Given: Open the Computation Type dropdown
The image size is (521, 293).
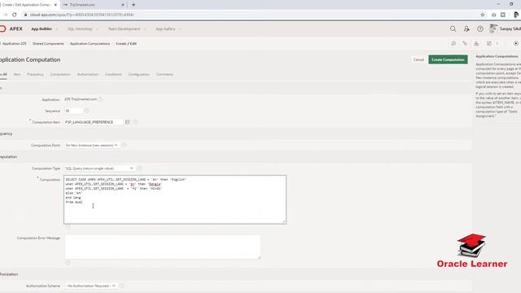Looking at the screenshot, I should click(x=99, y=168).
